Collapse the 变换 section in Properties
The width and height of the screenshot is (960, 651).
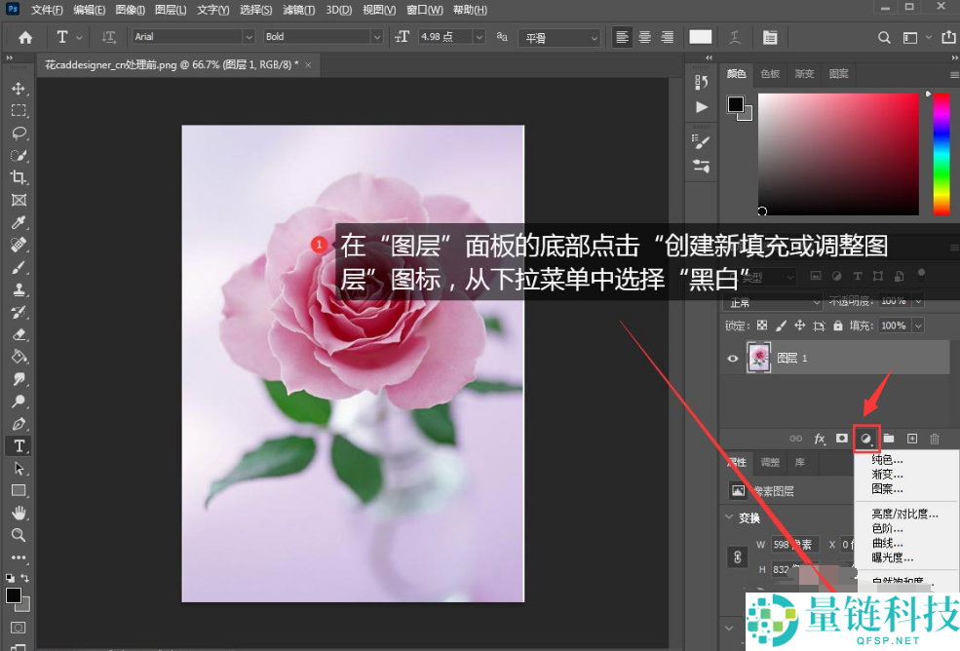pyautogui.click(x=729, y=517)
